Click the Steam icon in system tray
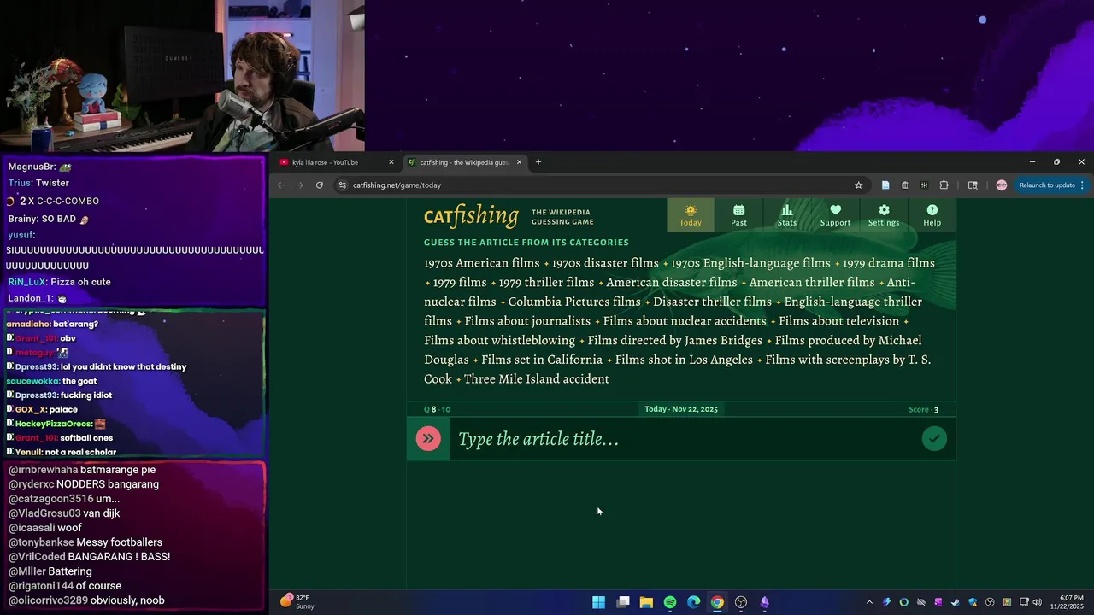This screenshot has width=1094, height=615. point(956,602)
